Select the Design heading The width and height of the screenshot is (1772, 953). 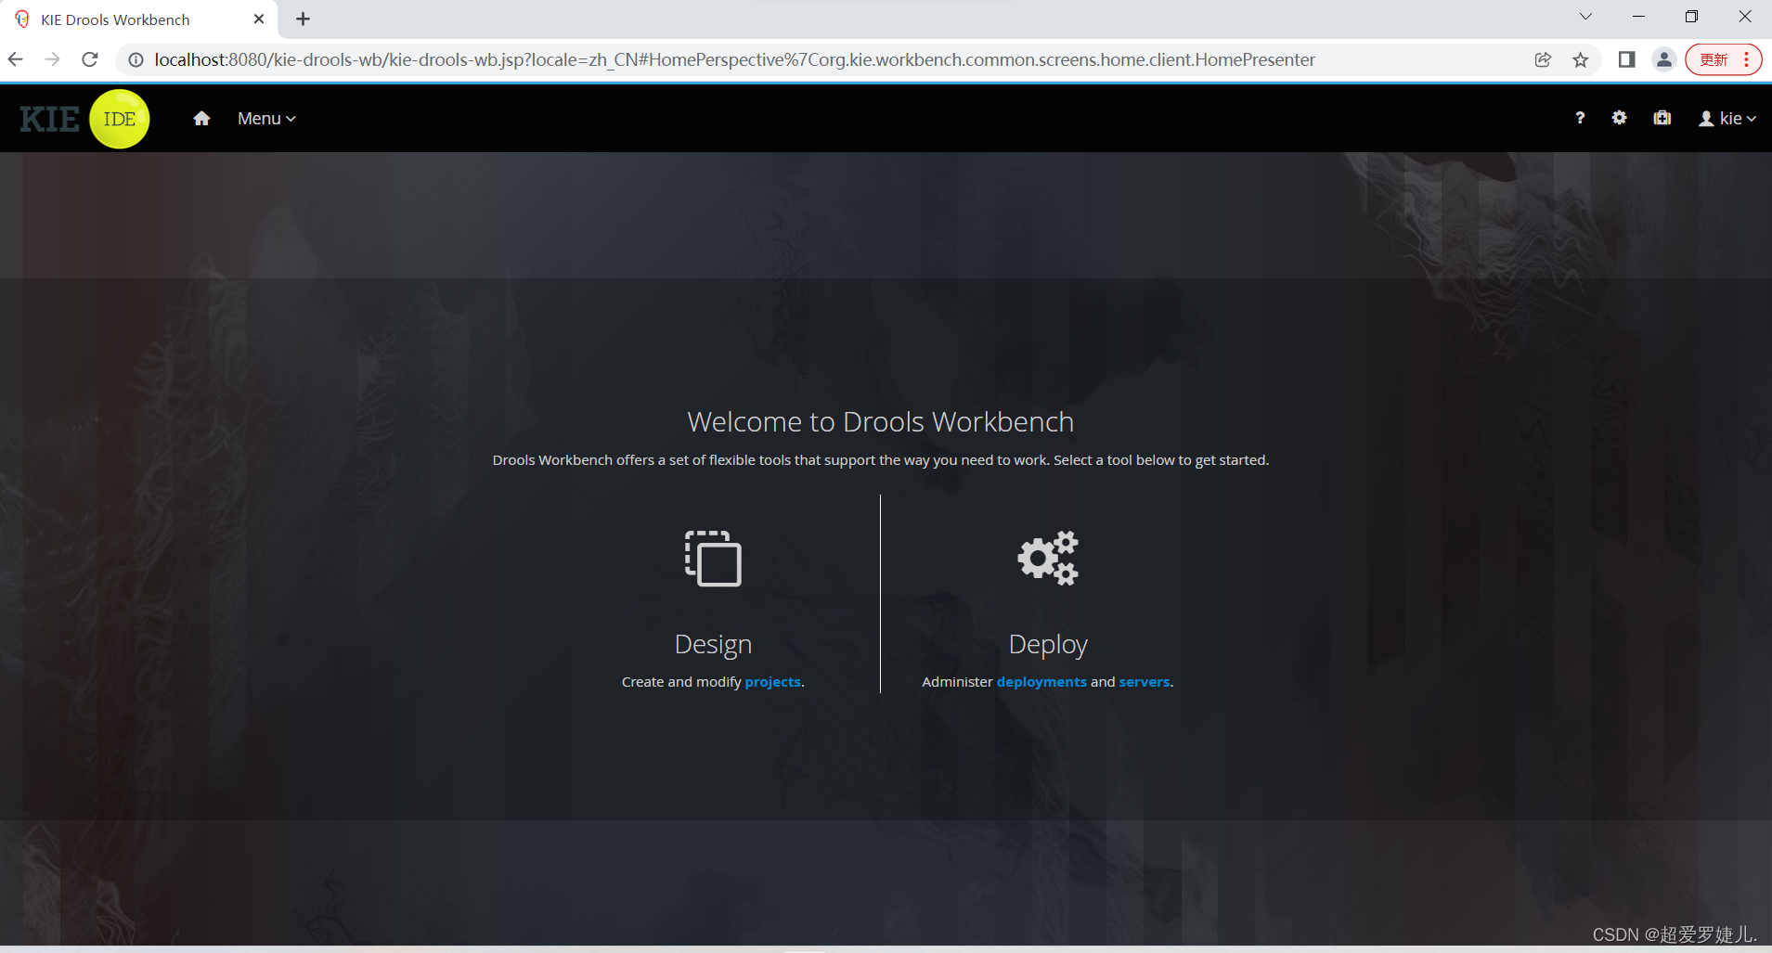(x=713, y=644)
